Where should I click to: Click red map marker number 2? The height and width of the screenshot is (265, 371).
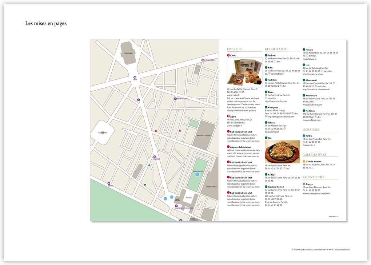click(x=180, y=131)
